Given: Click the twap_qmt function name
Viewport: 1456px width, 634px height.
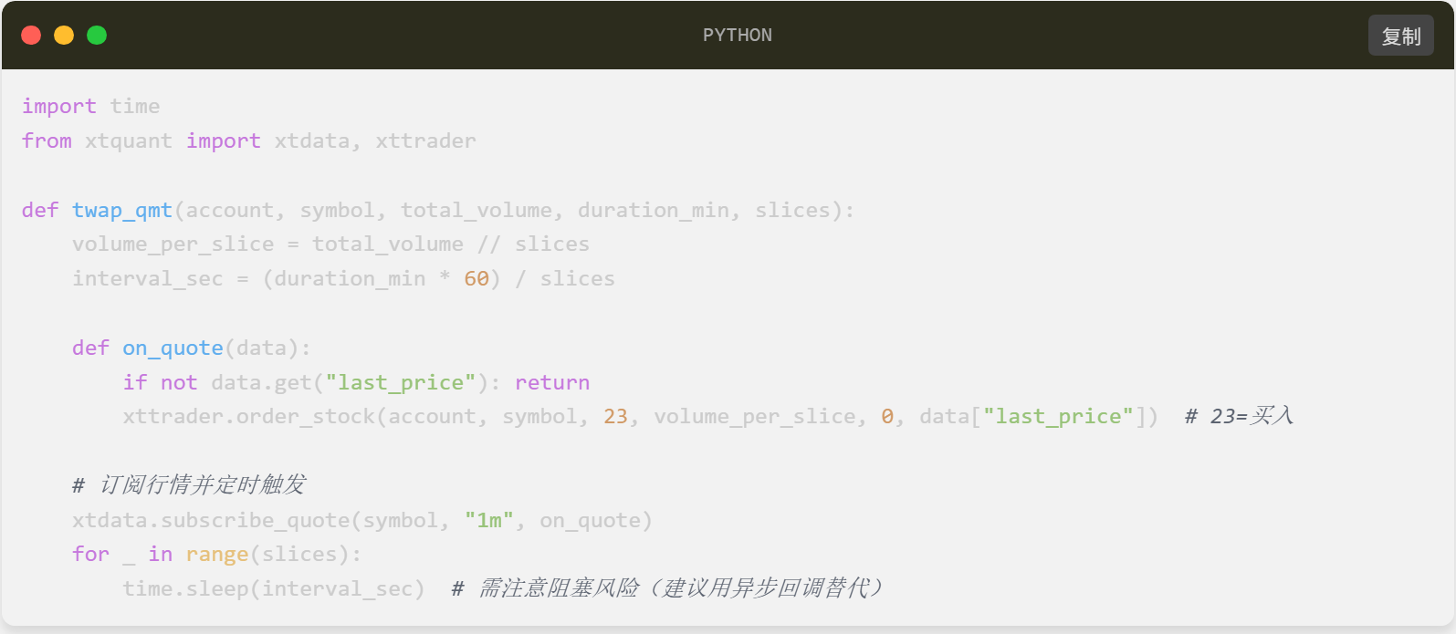Looking at the screenshot, I should 122,211.
